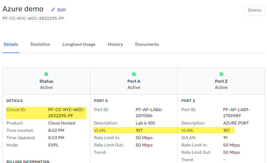This screenshot has height=163, width=267.
Task: Click Port Z Rate Limit Out value
Action: click(x=231, y=153)
